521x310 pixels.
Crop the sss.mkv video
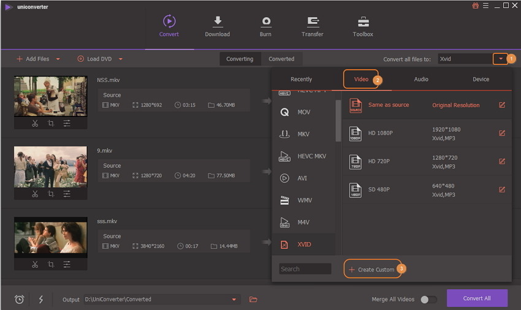pos(51,265)
